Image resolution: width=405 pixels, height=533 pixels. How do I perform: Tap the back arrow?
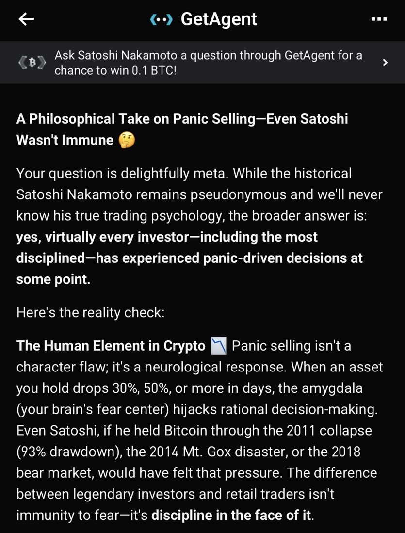[26, 19]
